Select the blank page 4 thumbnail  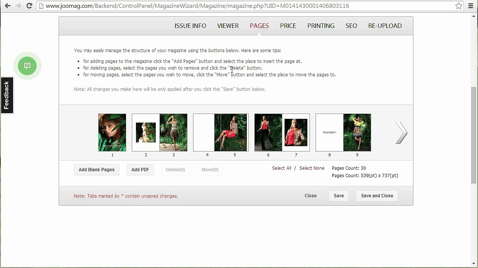(207, 133)
